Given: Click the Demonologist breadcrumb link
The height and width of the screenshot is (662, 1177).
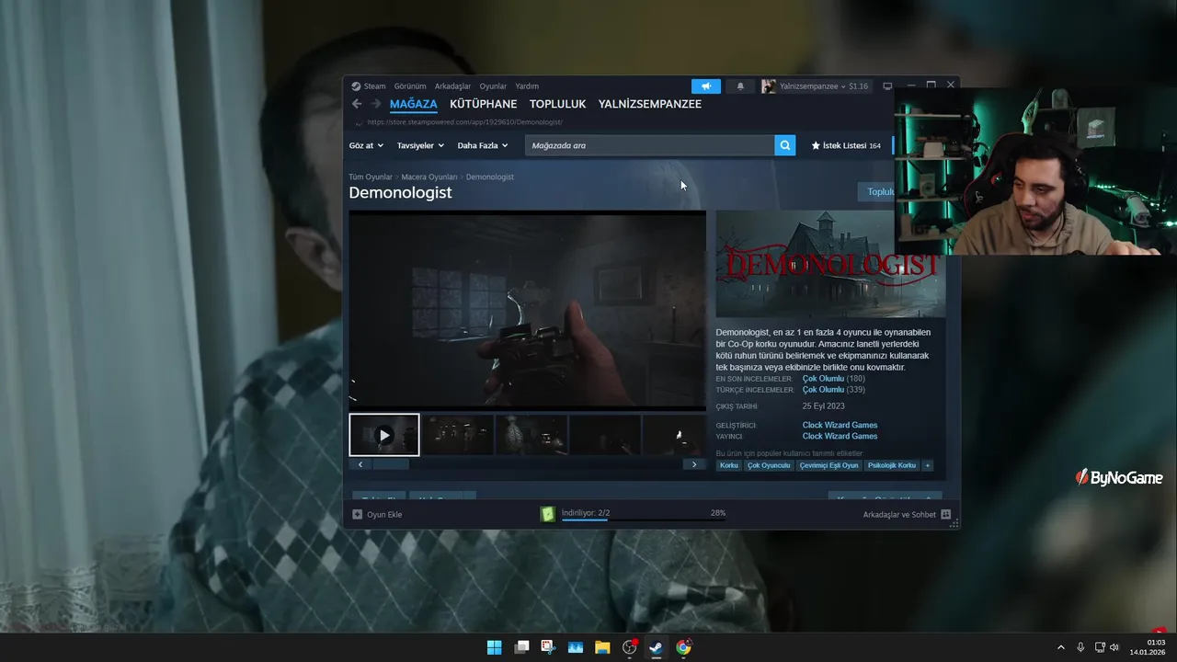Looking at the screenshot, I should tap(490, 177).
